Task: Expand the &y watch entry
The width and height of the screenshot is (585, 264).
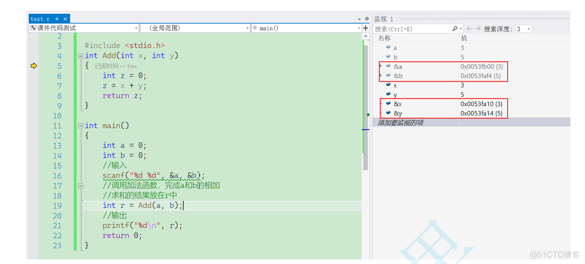Action: [x=380, y=113]
